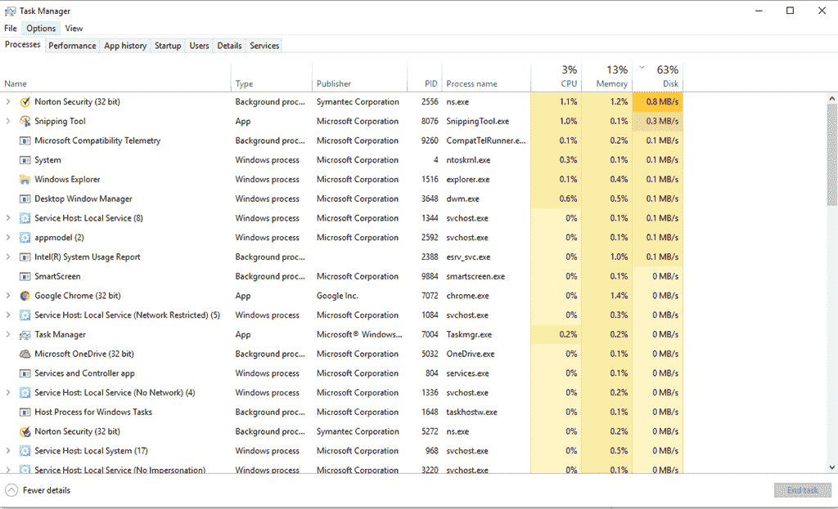Viewport: 838px width, 509px height.
Task: Click the Task Manager process row icon
Action: pyautogui.click(x=25, y=334)
